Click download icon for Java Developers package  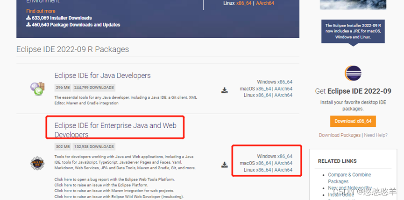click(225, 90)
